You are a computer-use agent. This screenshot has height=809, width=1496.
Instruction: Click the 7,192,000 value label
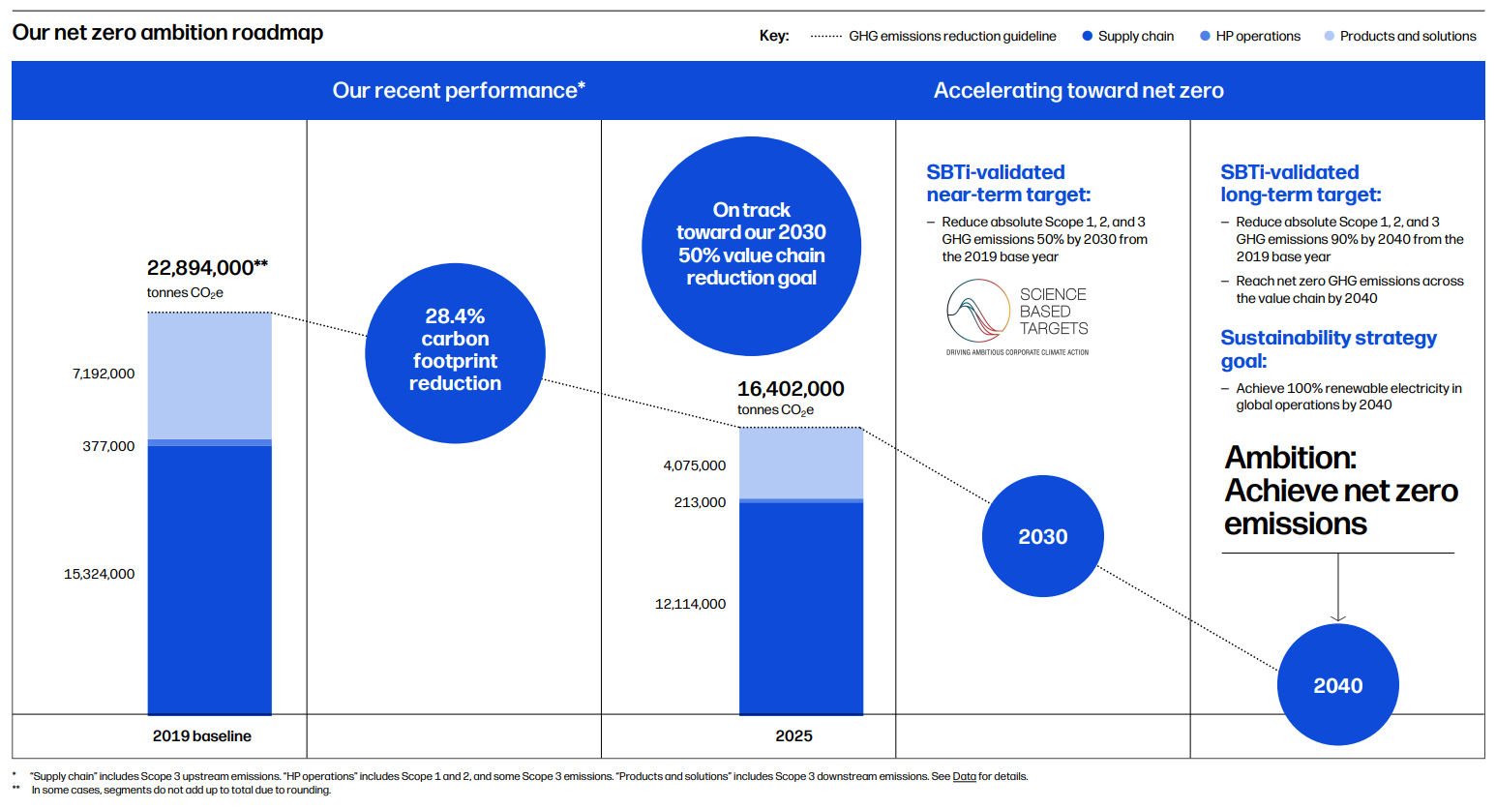[x=104, y=374]
